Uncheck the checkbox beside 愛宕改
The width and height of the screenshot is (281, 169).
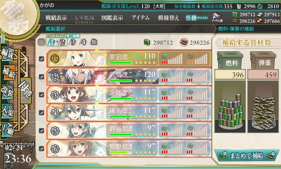41,59
